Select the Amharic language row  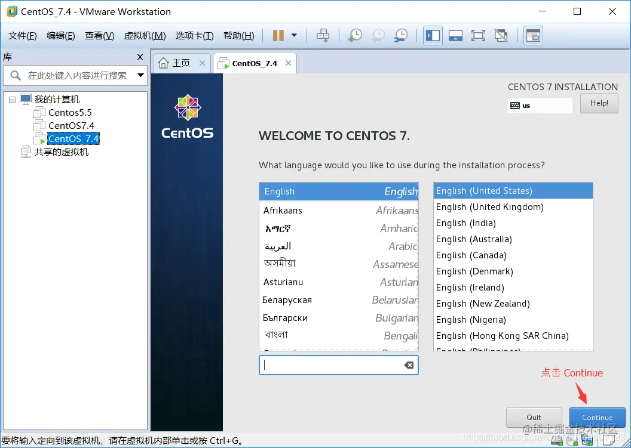click(338, 228)
